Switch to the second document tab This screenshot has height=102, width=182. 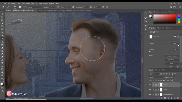(x=65, y=11)
